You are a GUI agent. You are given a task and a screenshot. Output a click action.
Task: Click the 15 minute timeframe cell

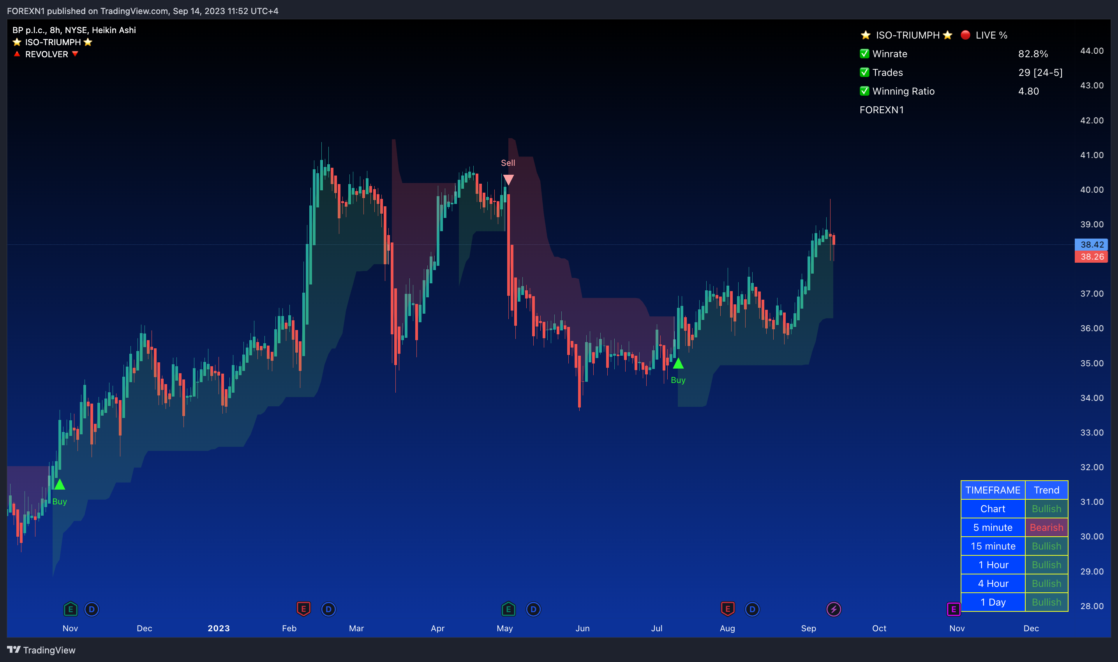point(993,546)
